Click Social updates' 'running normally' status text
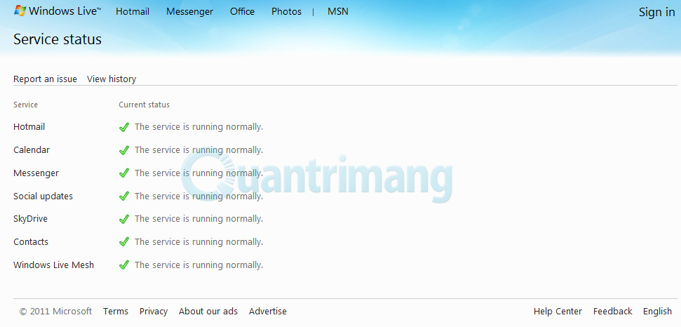 coord(199,196)
